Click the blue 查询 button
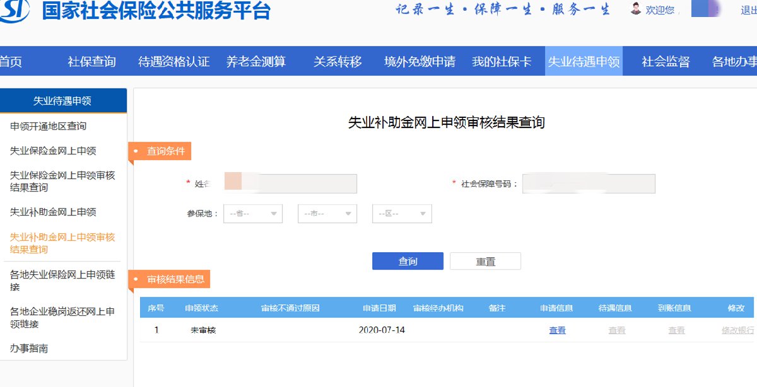 (408, 261)
